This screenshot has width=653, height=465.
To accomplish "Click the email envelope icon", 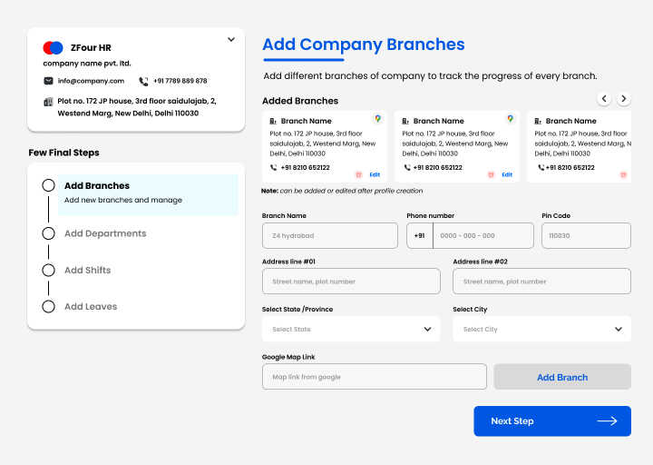I will click(x=48, y=81).
